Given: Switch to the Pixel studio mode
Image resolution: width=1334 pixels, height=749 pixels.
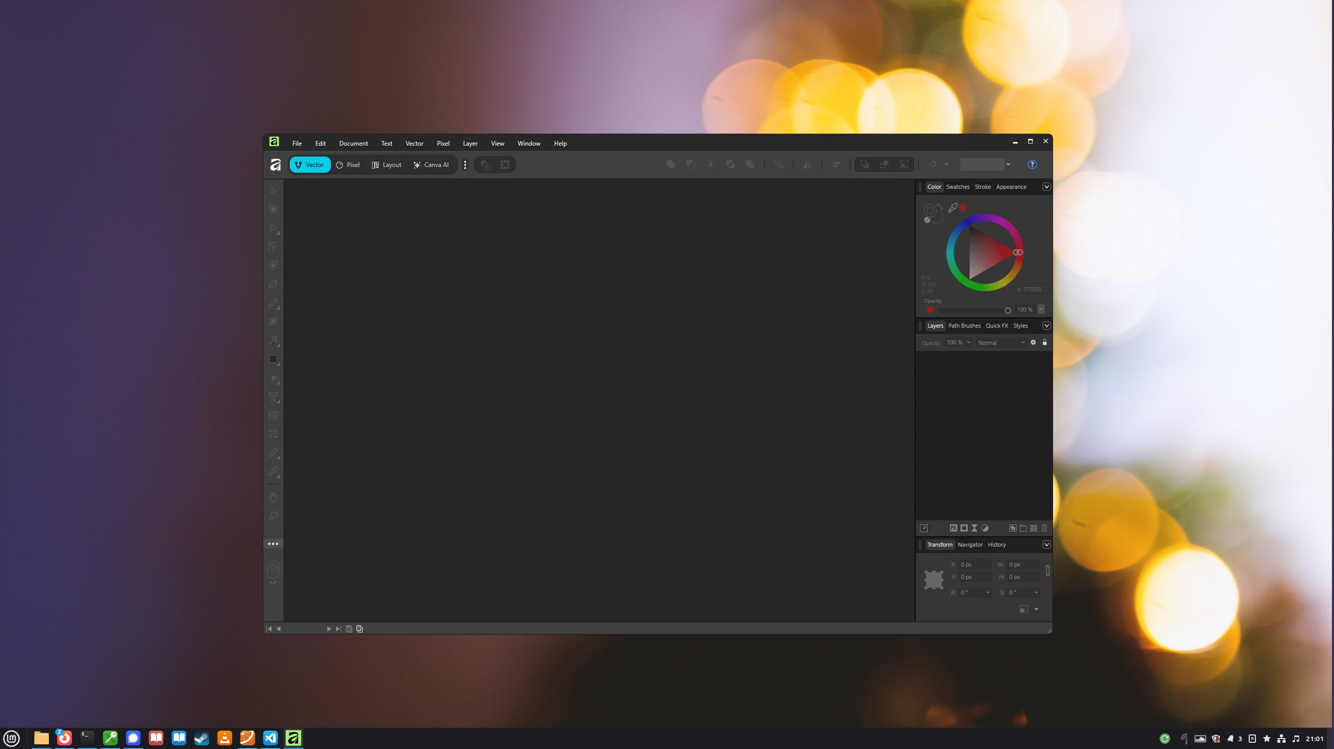Looking at the screenshot, I should click(x=348, y=165).
